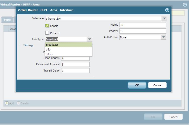Choose p2p link type option
Image resolution: width=189 pixels, height=125 pixels.
[68, 49]
